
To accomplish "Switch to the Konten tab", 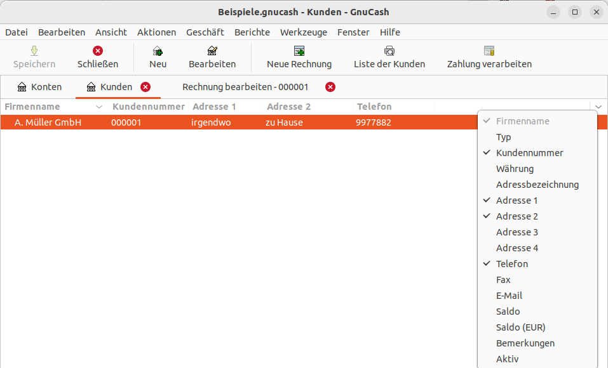I will (40, 87).
